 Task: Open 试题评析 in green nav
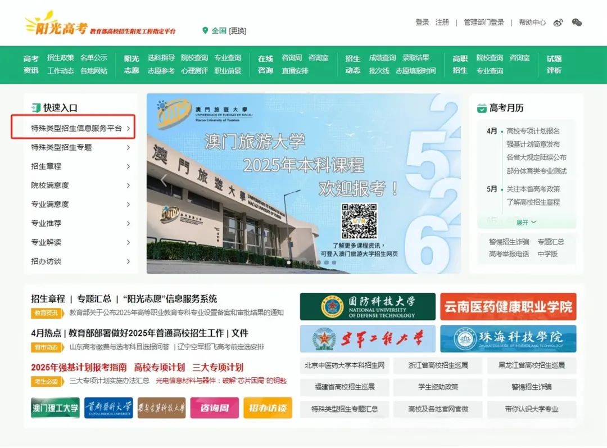[x=554, y=64]
